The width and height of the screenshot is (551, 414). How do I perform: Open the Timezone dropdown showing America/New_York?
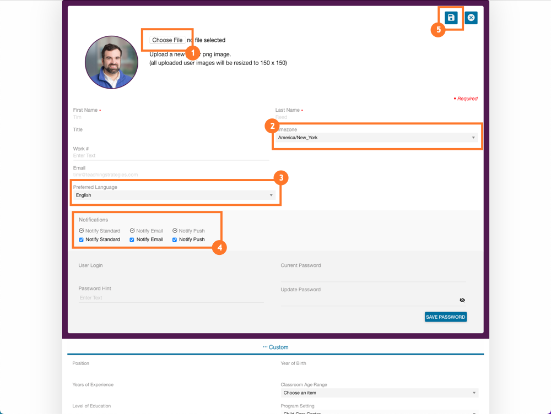point(474,138)
